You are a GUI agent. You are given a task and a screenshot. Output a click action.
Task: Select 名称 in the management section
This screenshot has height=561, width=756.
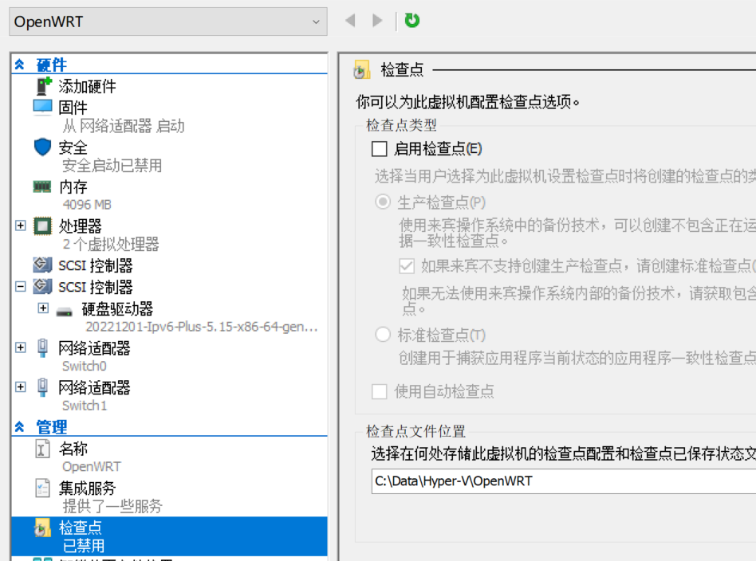pos(73,449)
